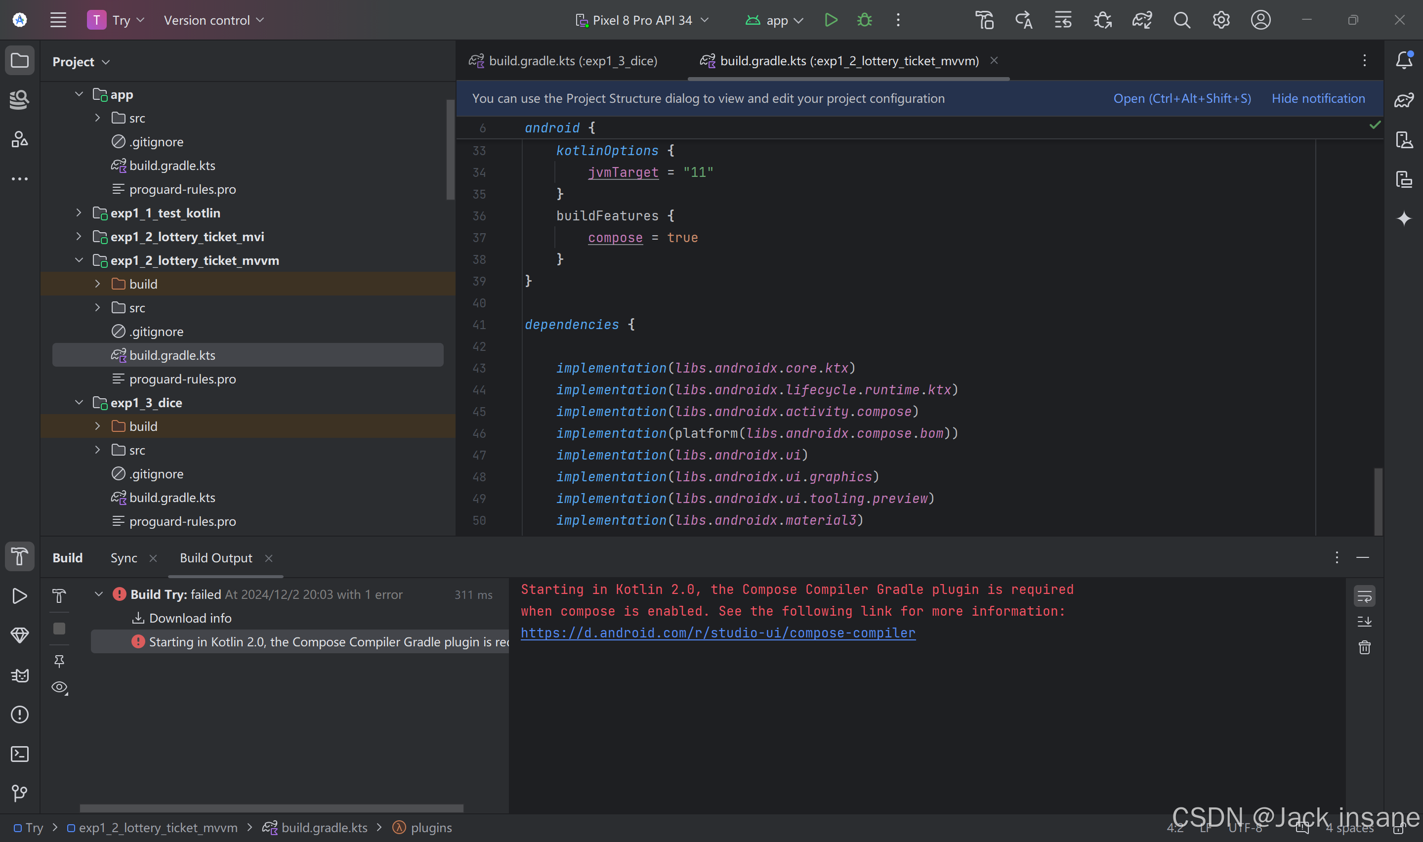The height and width of the screenshot is (842, 1423).
Task: Toggle pin tab in Build panel
Action: [59, 661]
